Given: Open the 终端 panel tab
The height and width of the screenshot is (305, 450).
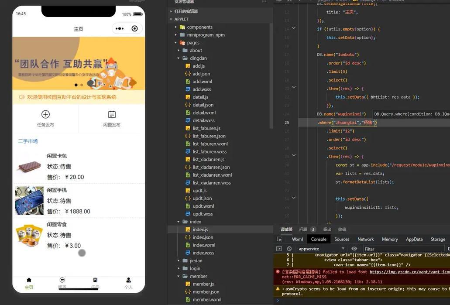Looking at the screenshot, I should point(342,229).
